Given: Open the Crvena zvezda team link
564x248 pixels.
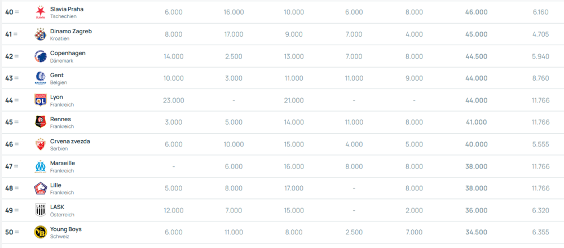Looking at the screenshot, I should tap(70, 141).
